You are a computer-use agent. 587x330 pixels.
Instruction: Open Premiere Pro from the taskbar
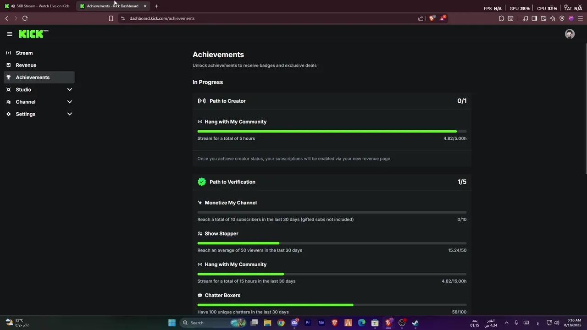pos(308,323)
